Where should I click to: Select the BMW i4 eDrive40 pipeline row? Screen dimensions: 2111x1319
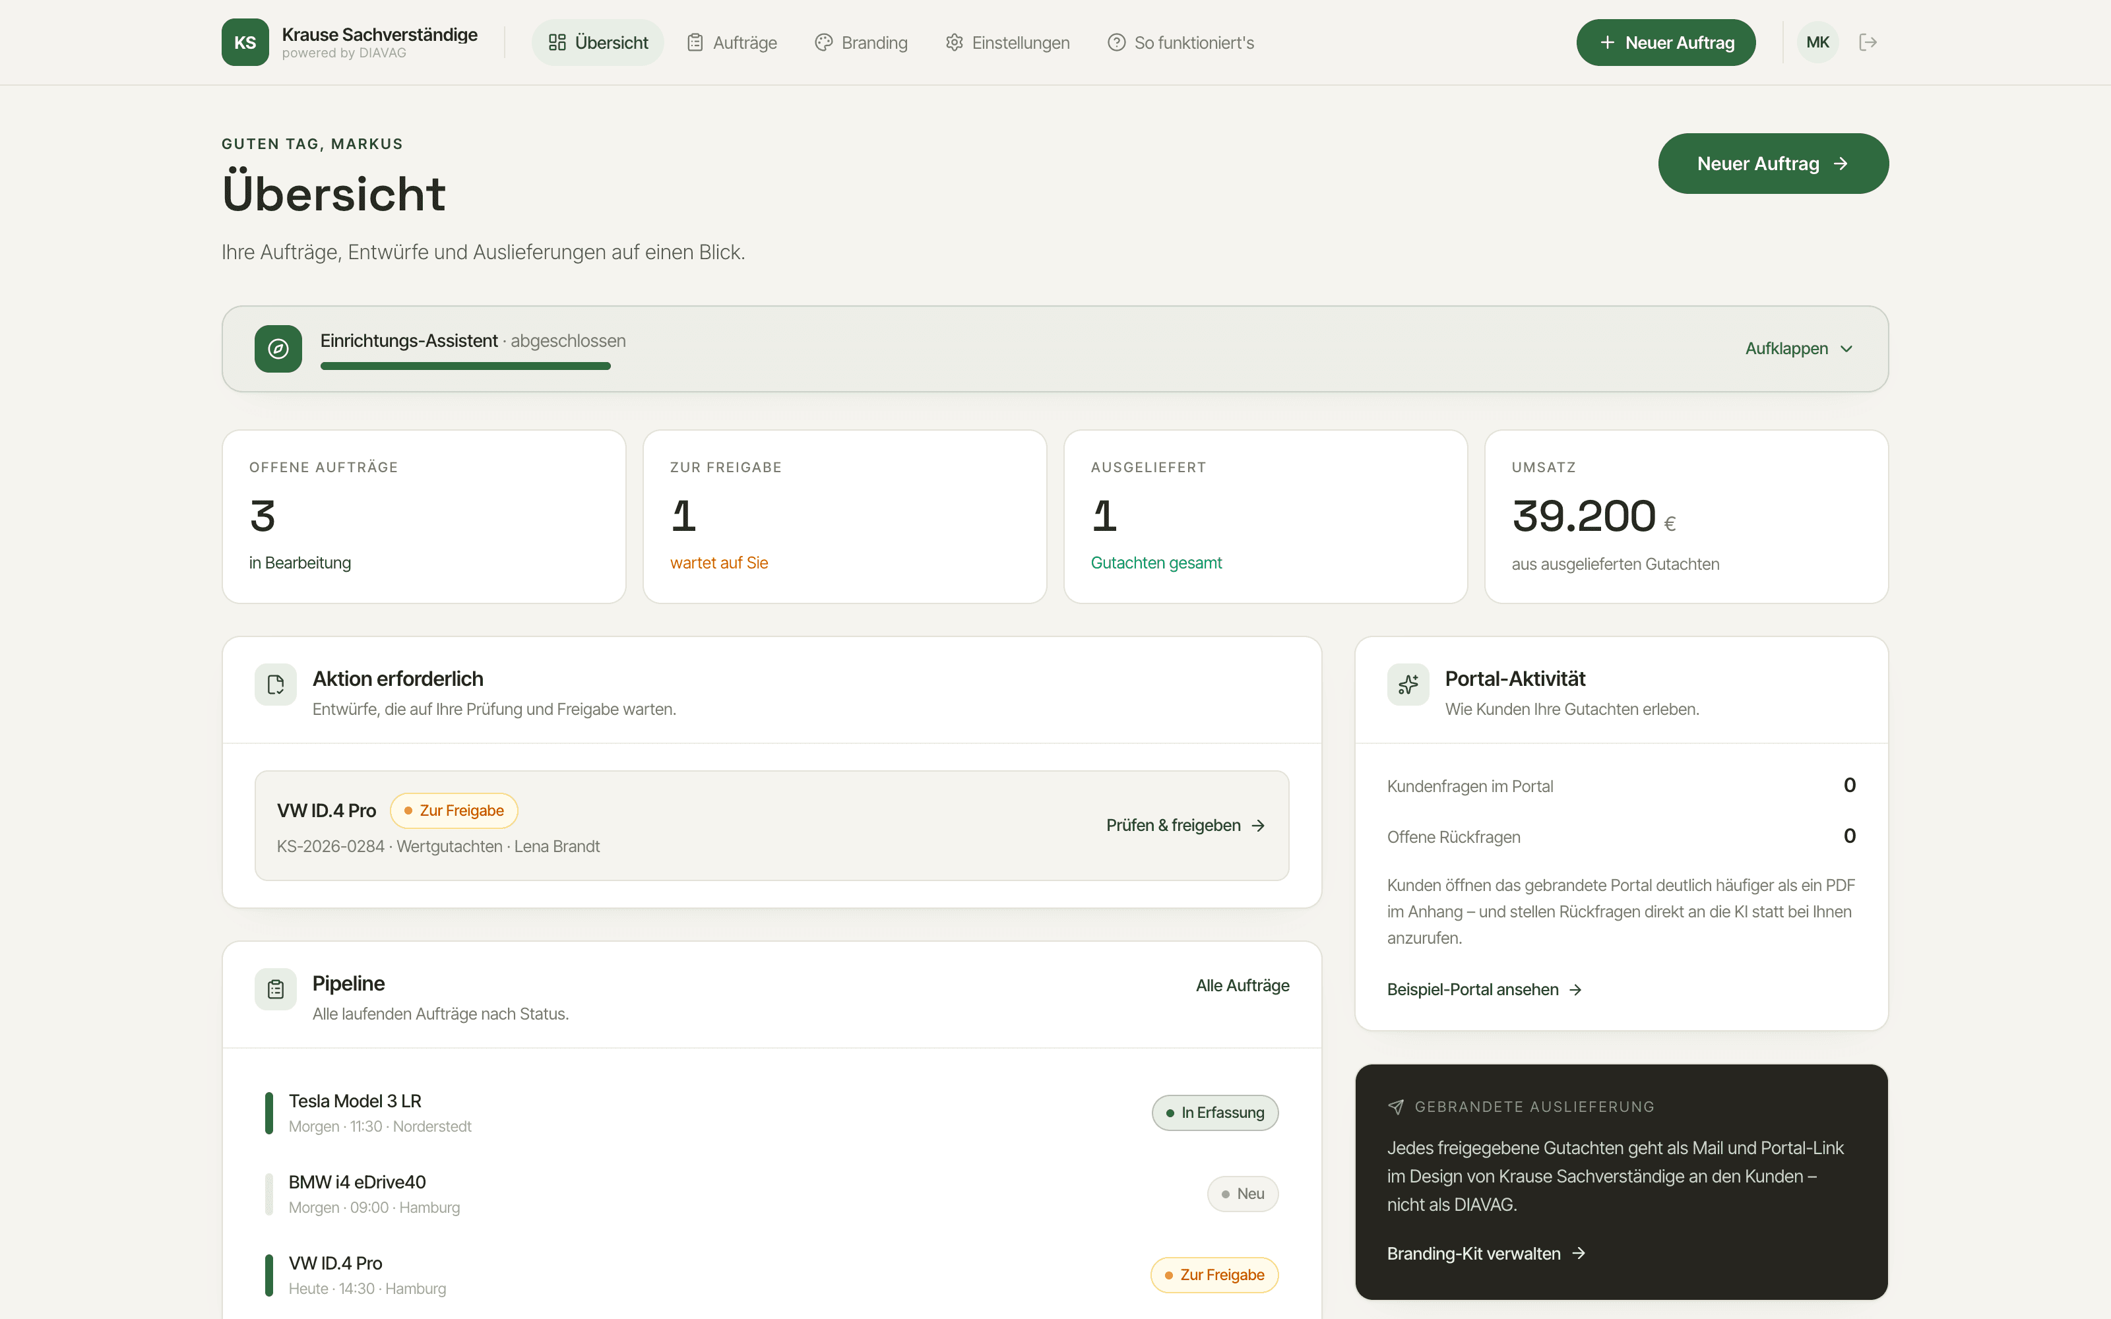(772, 1194)
